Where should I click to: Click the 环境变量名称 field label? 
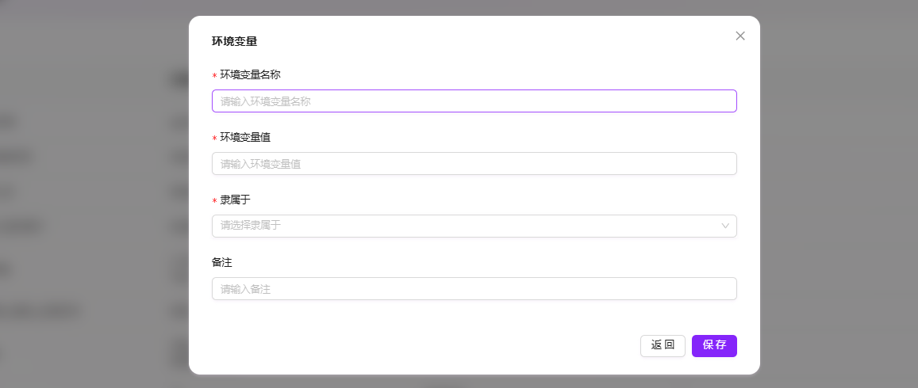(x=250, y=74)
